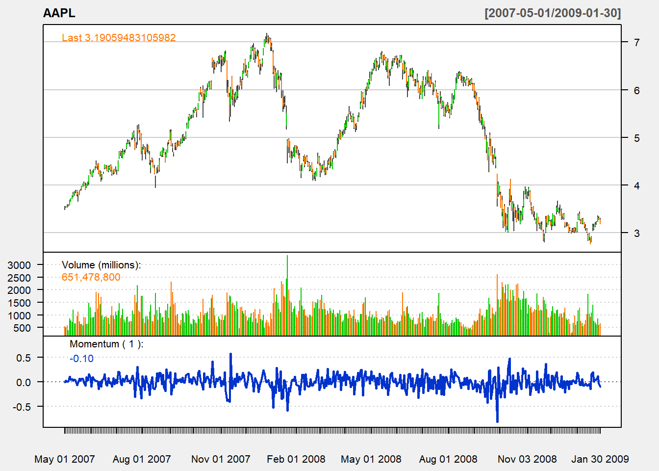Click the 1500 volume axis label
The image size is (659, 471).
point(19,303)
